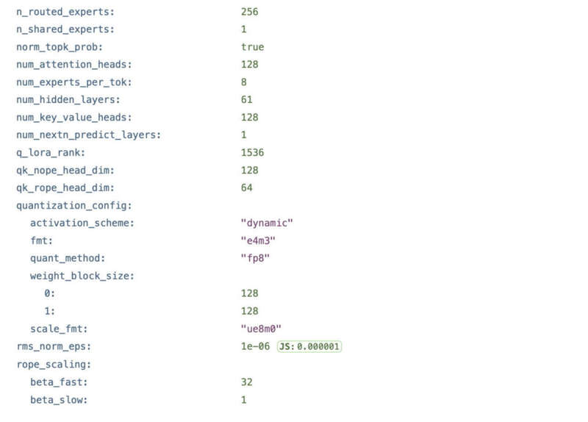Click the value 256 for n_routed_experts
The width and height of the screenshot is (588, 422).
pos(249,12)
